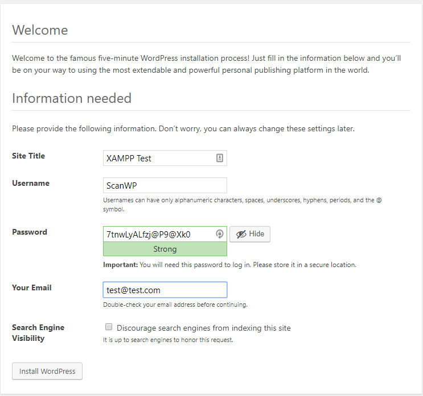The width and height of the screenshot is (423, 396).
Task: Click the 'Usernames can have only alphanumeric' hint text
Action: [x=243, y=205]
